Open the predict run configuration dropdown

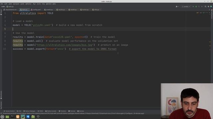[x=186, y=7]
